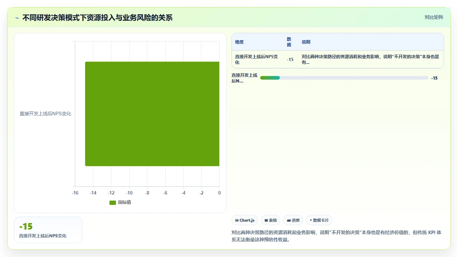The width and height of the screenshot is (458, 257).
Task: Click the -8 x-axis tick label
Action: click(x=147, y=193)
